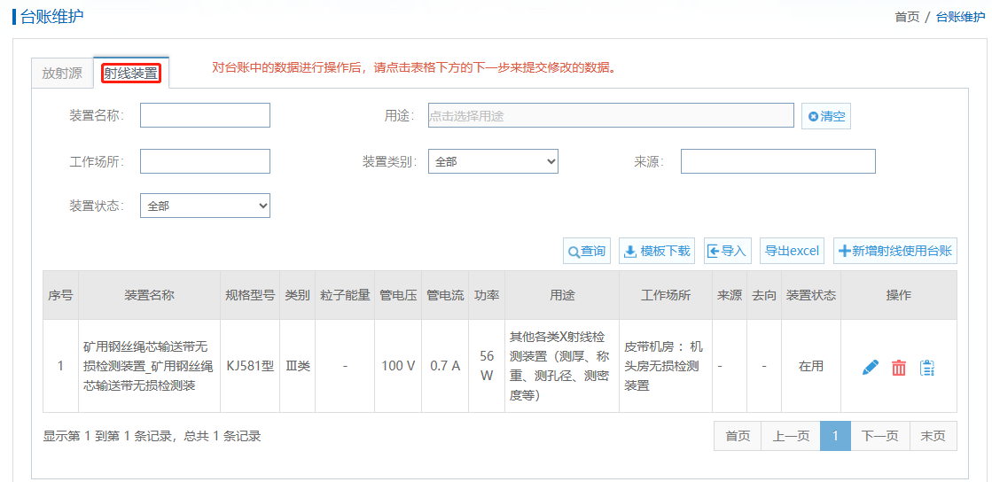Image resolution: width=992 pixels, height=482 pixels.
Task: Focus the 来源 input field
Action: point(778,161)
